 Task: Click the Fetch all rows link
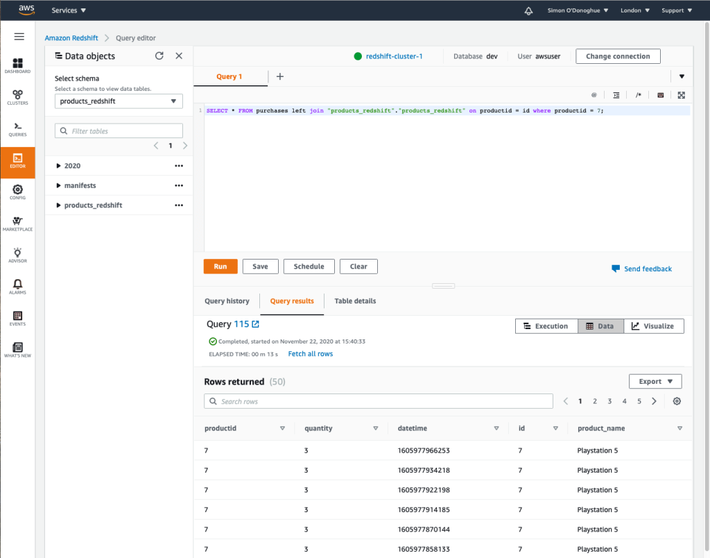tap(310, 354)
